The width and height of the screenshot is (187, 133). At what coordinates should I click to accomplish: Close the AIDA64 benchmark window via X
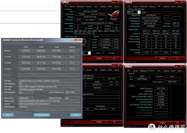point(78,40)
